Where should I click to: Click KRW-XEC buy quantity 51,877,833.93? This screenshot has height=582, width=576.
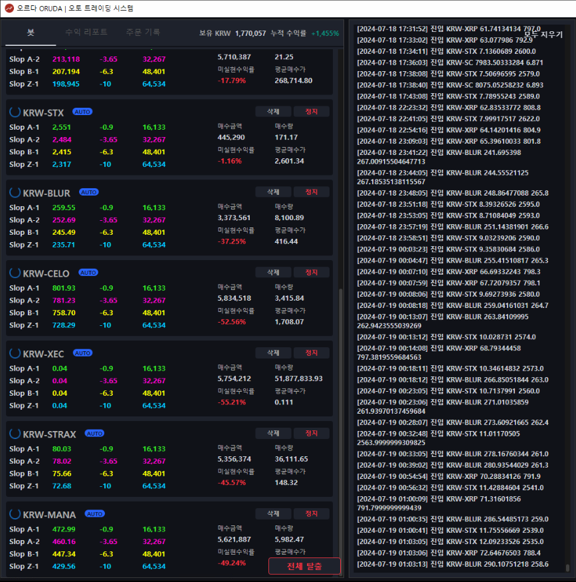(x=299, y=378)
